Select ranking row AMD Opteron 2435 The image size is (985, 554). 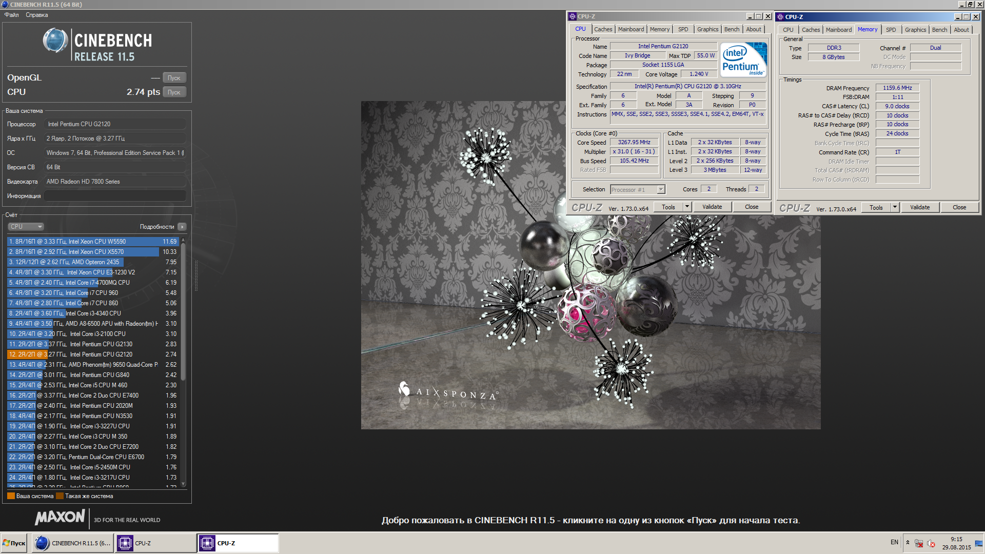93,262
